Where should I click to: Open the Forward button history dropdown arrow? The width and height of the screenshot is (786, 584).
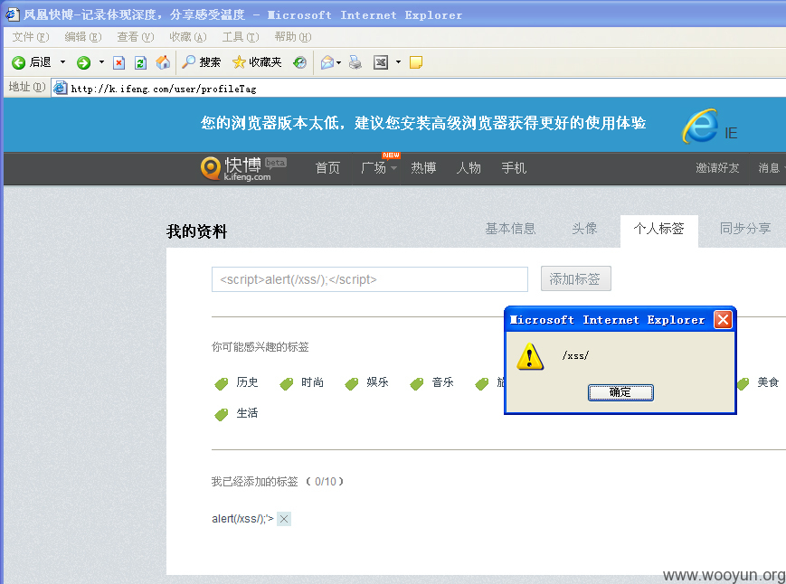click(101, 62)
